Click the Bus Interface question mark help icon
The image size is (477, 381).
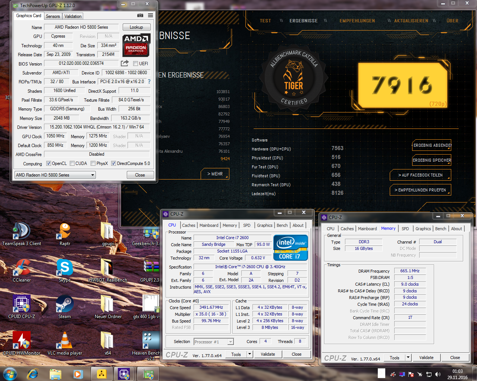pos(149,82)
